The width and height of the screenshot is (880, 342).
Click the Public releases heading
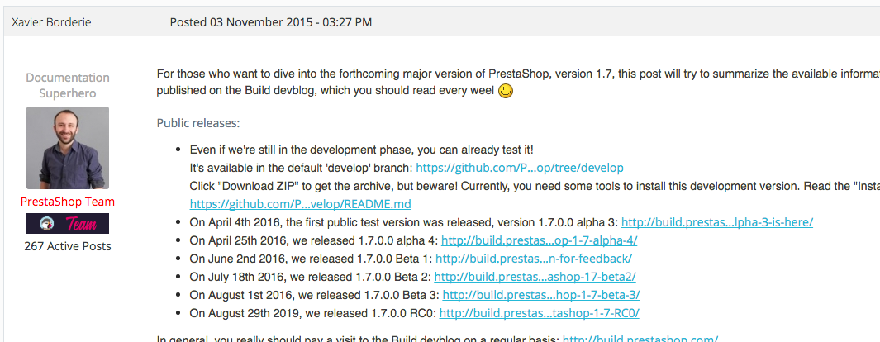click(x=198, y=124)
